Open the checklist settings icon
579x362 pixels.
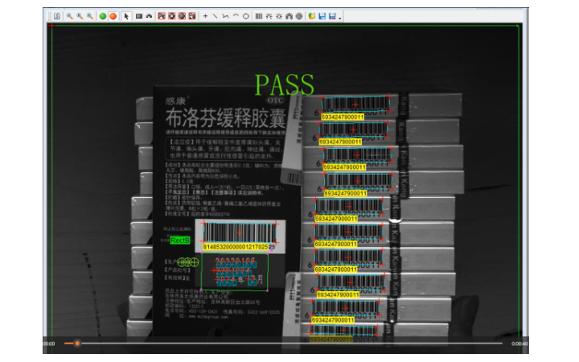click(57, 16)
